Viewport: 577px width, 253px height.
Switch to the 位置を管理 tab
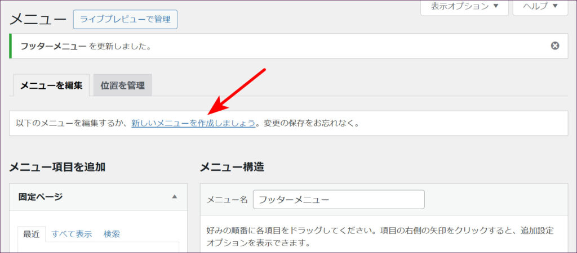tap(122, 85)
